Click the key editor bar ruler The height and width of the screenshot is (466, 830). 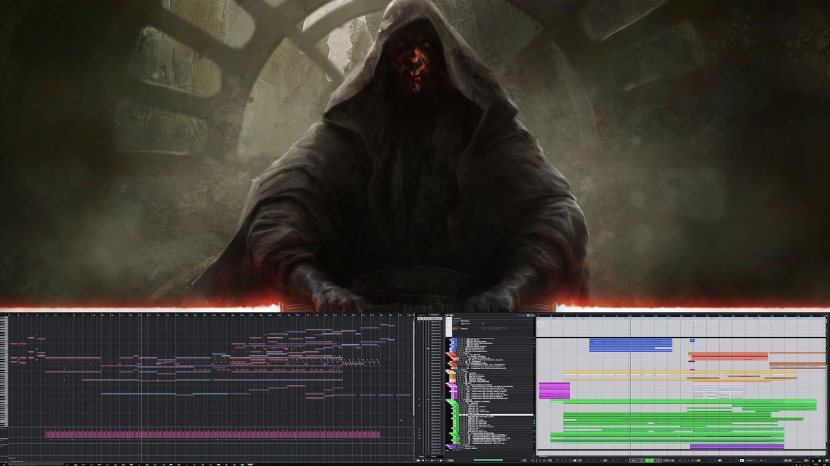[211, 315]
